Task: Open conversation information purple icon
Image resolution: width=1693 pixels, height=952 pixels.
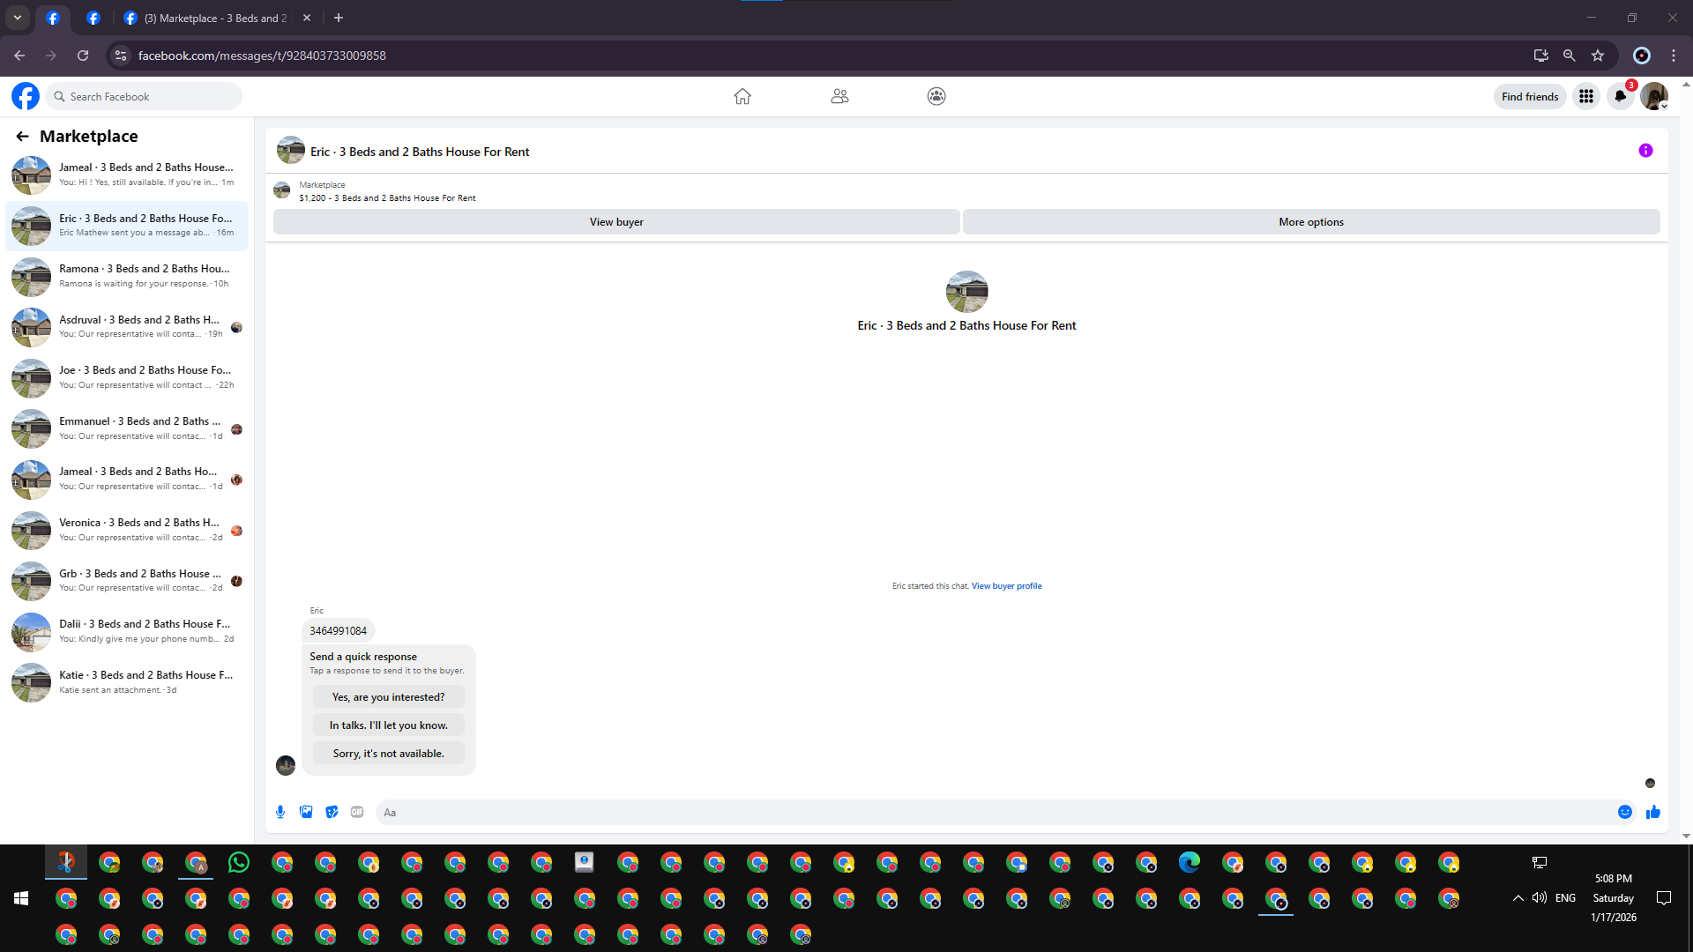Action: (x=1645, y=151)
